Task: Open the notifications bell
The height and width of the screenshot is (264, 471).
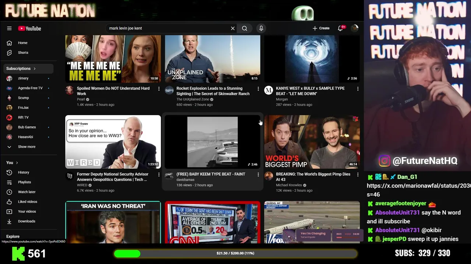Action: (340, 28)
